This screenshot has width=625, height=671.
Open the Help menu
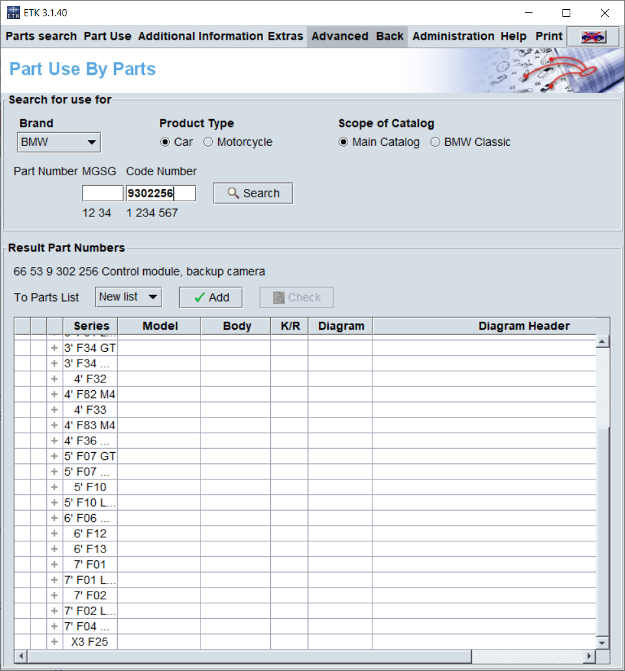point(514,36)
